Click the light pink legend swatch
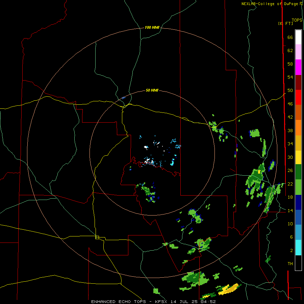This screenshot has width=304, height=304. [298, 52]
